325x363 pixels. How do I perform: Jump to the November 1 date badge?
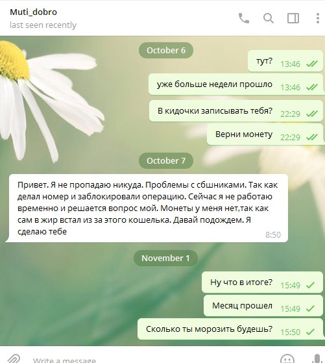[x=165, y=258]
